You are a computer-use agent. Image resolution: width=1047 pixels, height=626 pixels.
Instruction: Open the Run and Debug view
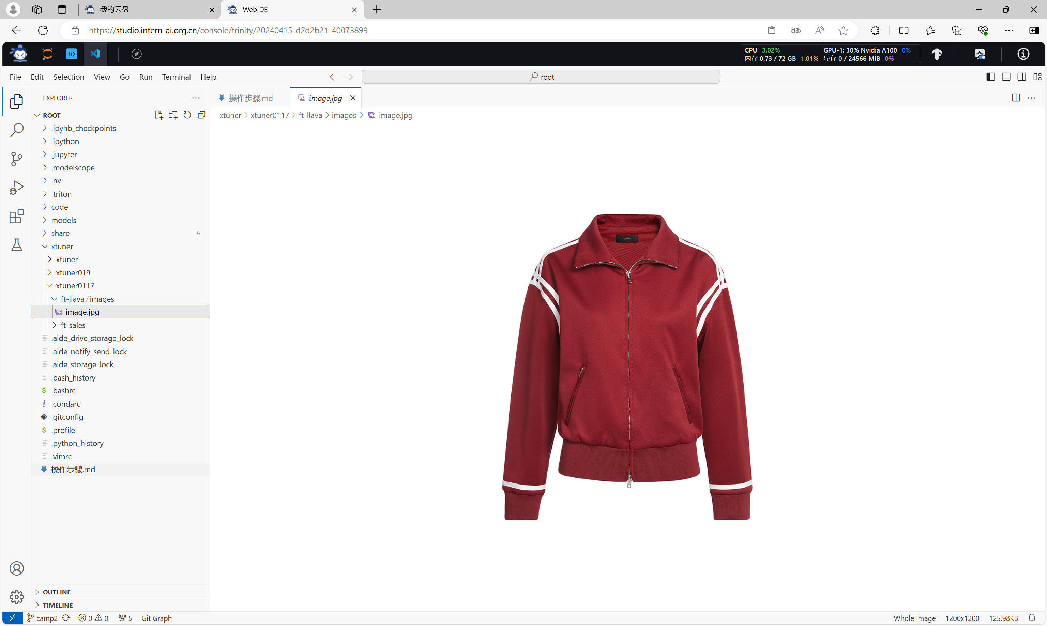16,187
